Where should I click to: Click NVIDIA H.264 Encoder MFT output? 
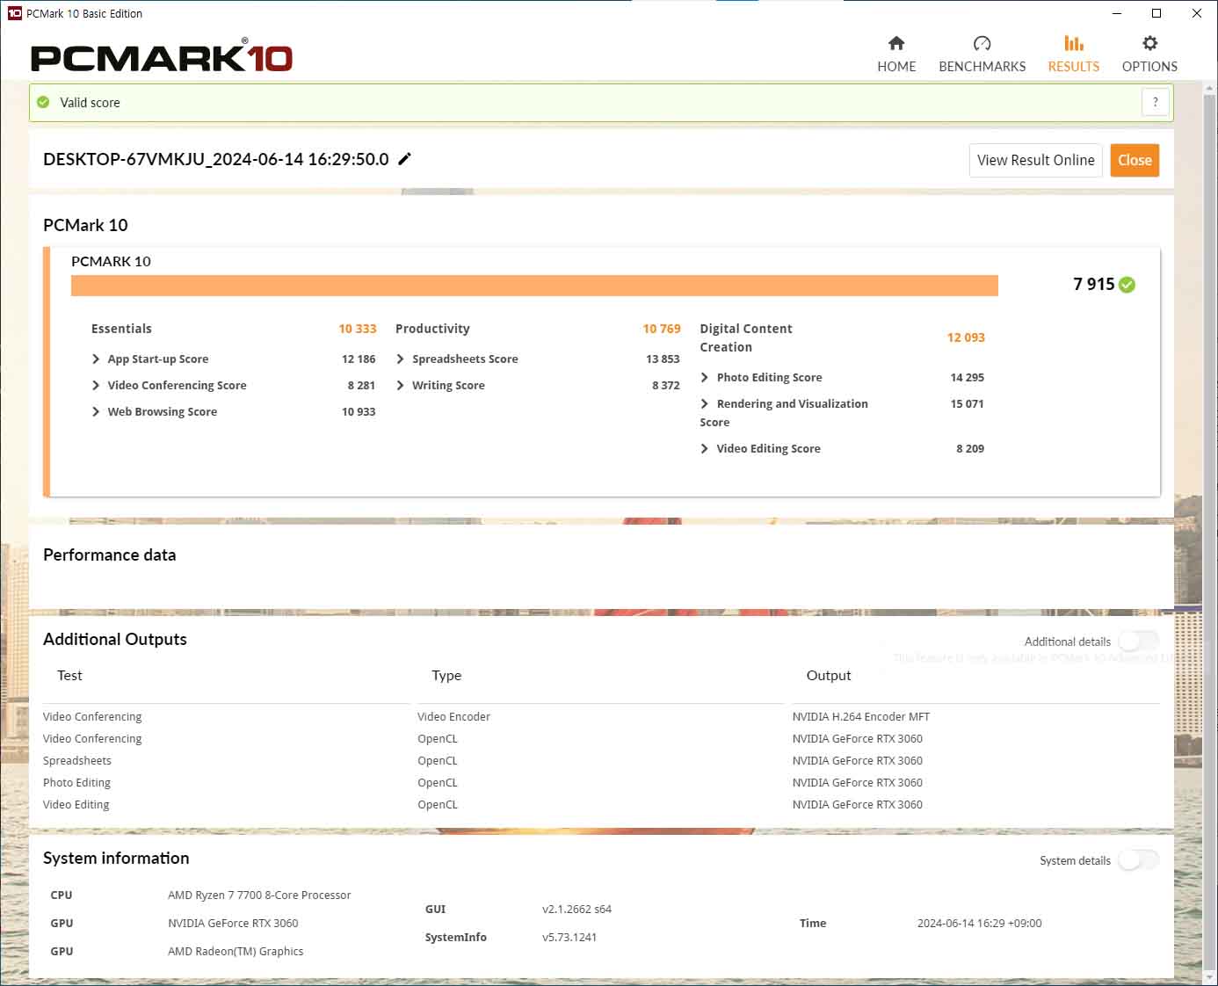861,716
